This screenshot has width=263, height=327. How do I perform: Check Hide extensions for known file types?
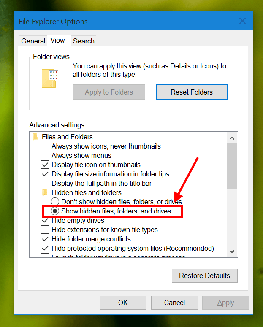(45, 230)
